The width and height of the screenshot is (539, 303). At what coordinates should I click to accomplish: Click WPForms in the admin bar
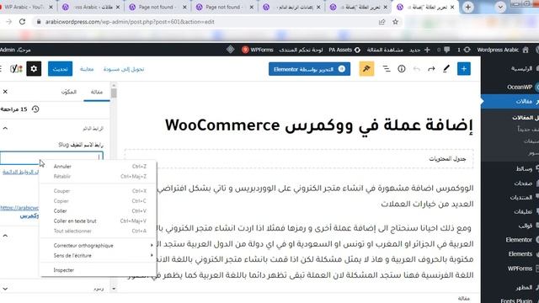(x=258, y=50)
